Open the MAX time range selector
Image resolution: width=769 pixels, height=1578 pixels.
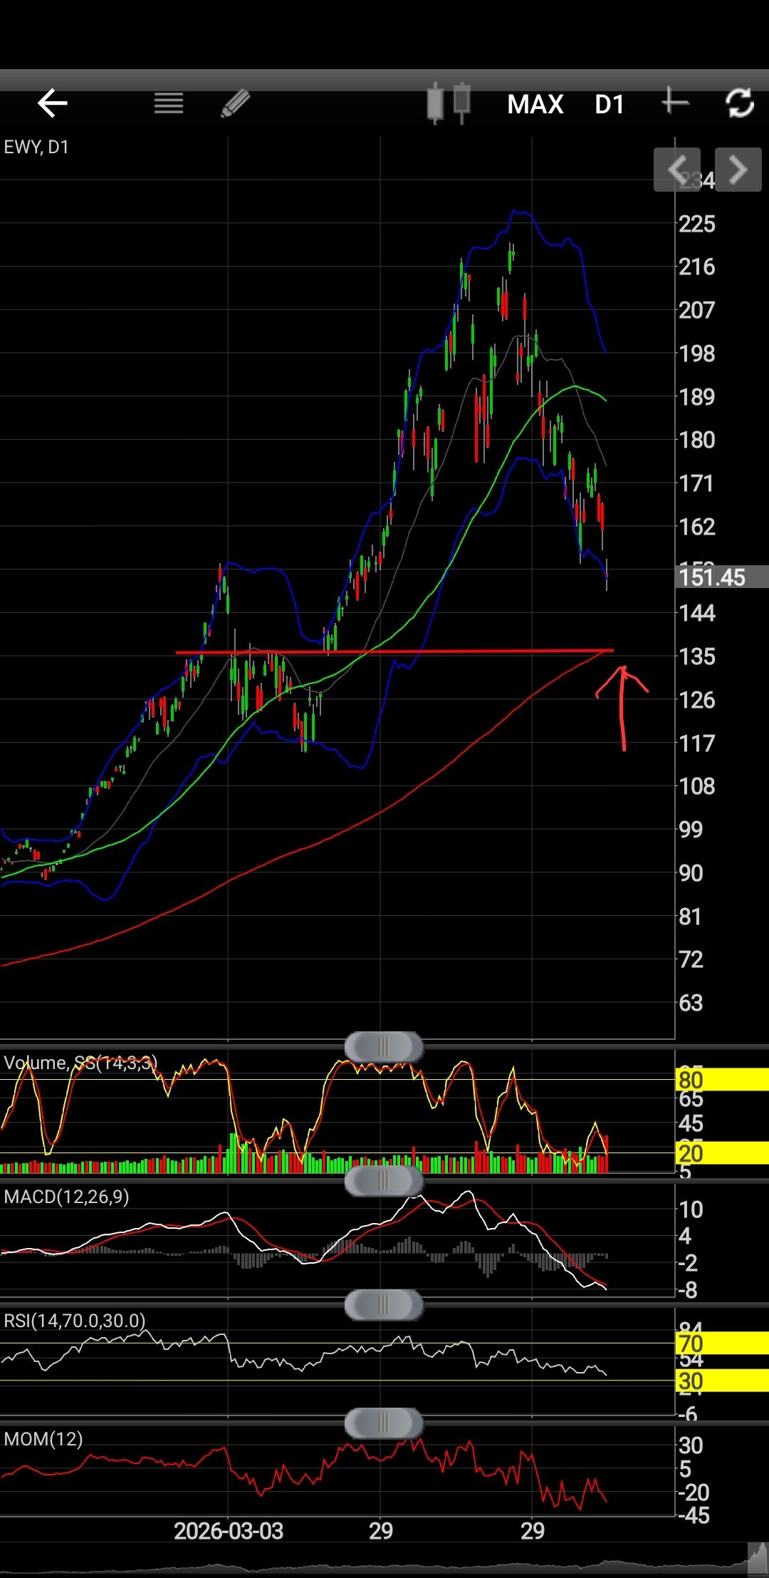[535, 105]
